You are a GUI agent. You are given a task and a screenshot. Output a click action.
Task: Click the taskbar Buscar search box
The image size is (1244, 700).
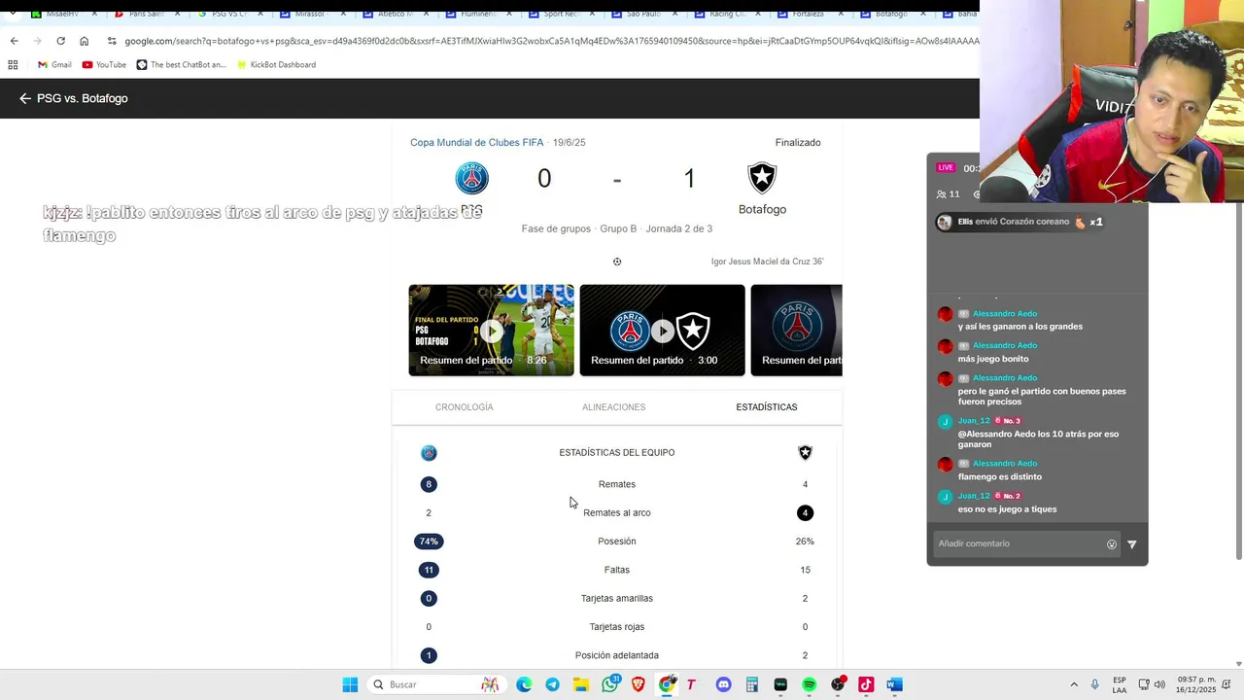coord(435,684)
